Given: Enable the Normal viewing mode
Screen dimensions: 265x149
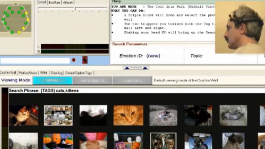Looking at the screenshot, I should click(x=53, y=81).
